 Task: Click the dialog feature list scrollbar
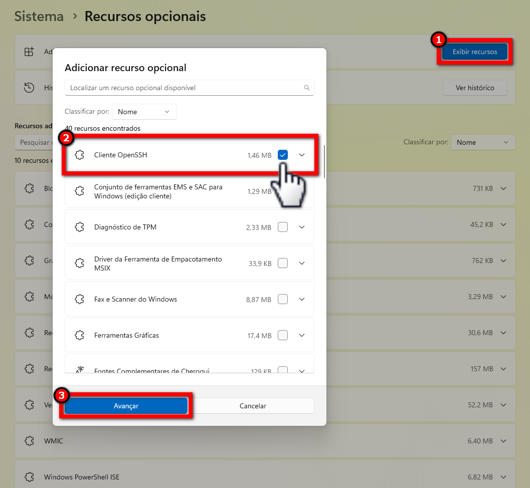pos(324,161)
